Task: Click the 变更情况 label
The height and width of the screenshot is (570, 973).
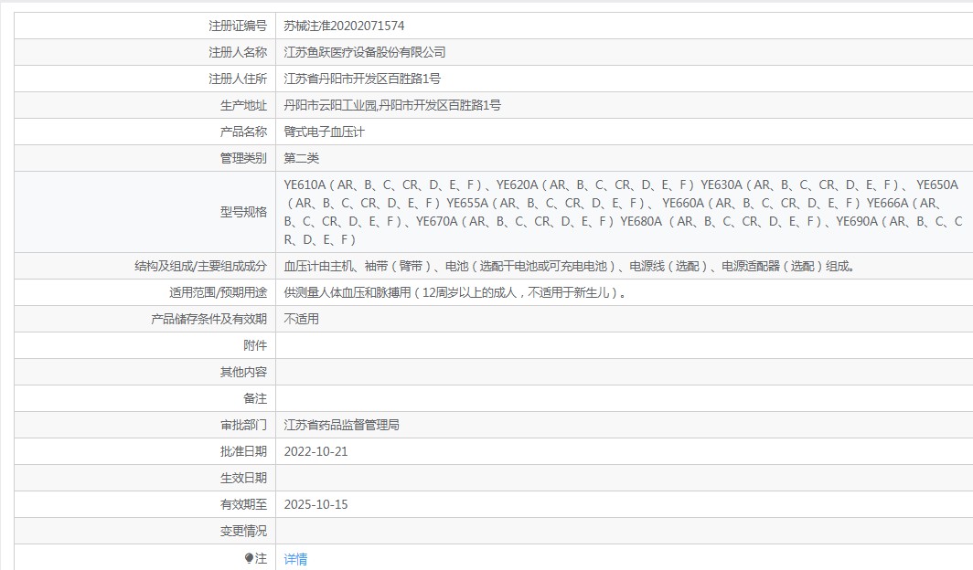Action: coord(243,532)
